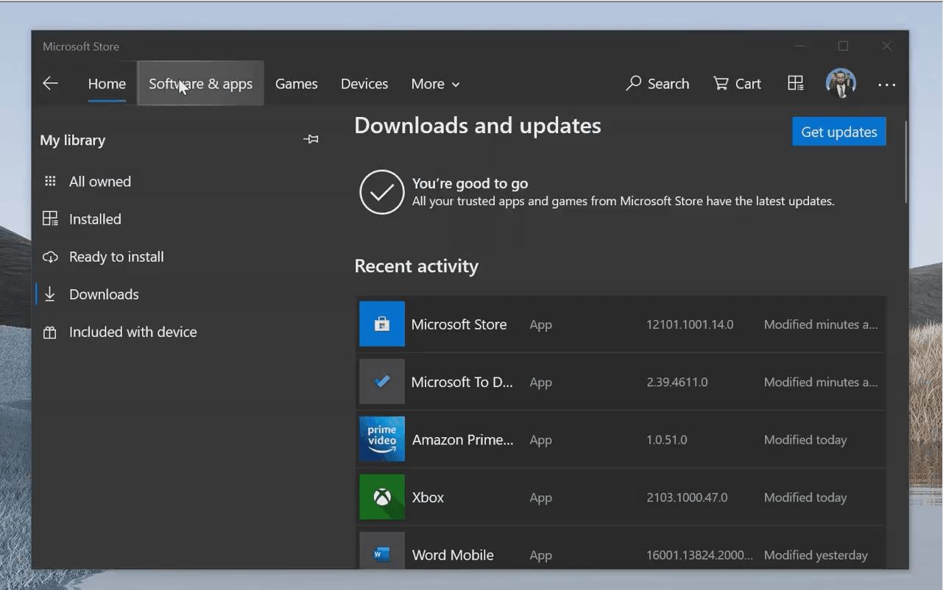Screen dimensions: 943x590
Task: Open the user profile avatar
Action: (841, 83)
